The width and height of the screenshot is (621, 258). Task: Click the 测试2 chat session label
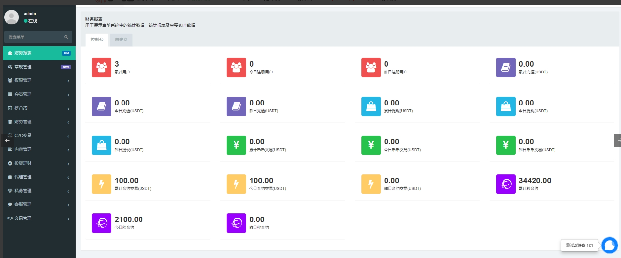pyautogui.click(x=579, y=245)
